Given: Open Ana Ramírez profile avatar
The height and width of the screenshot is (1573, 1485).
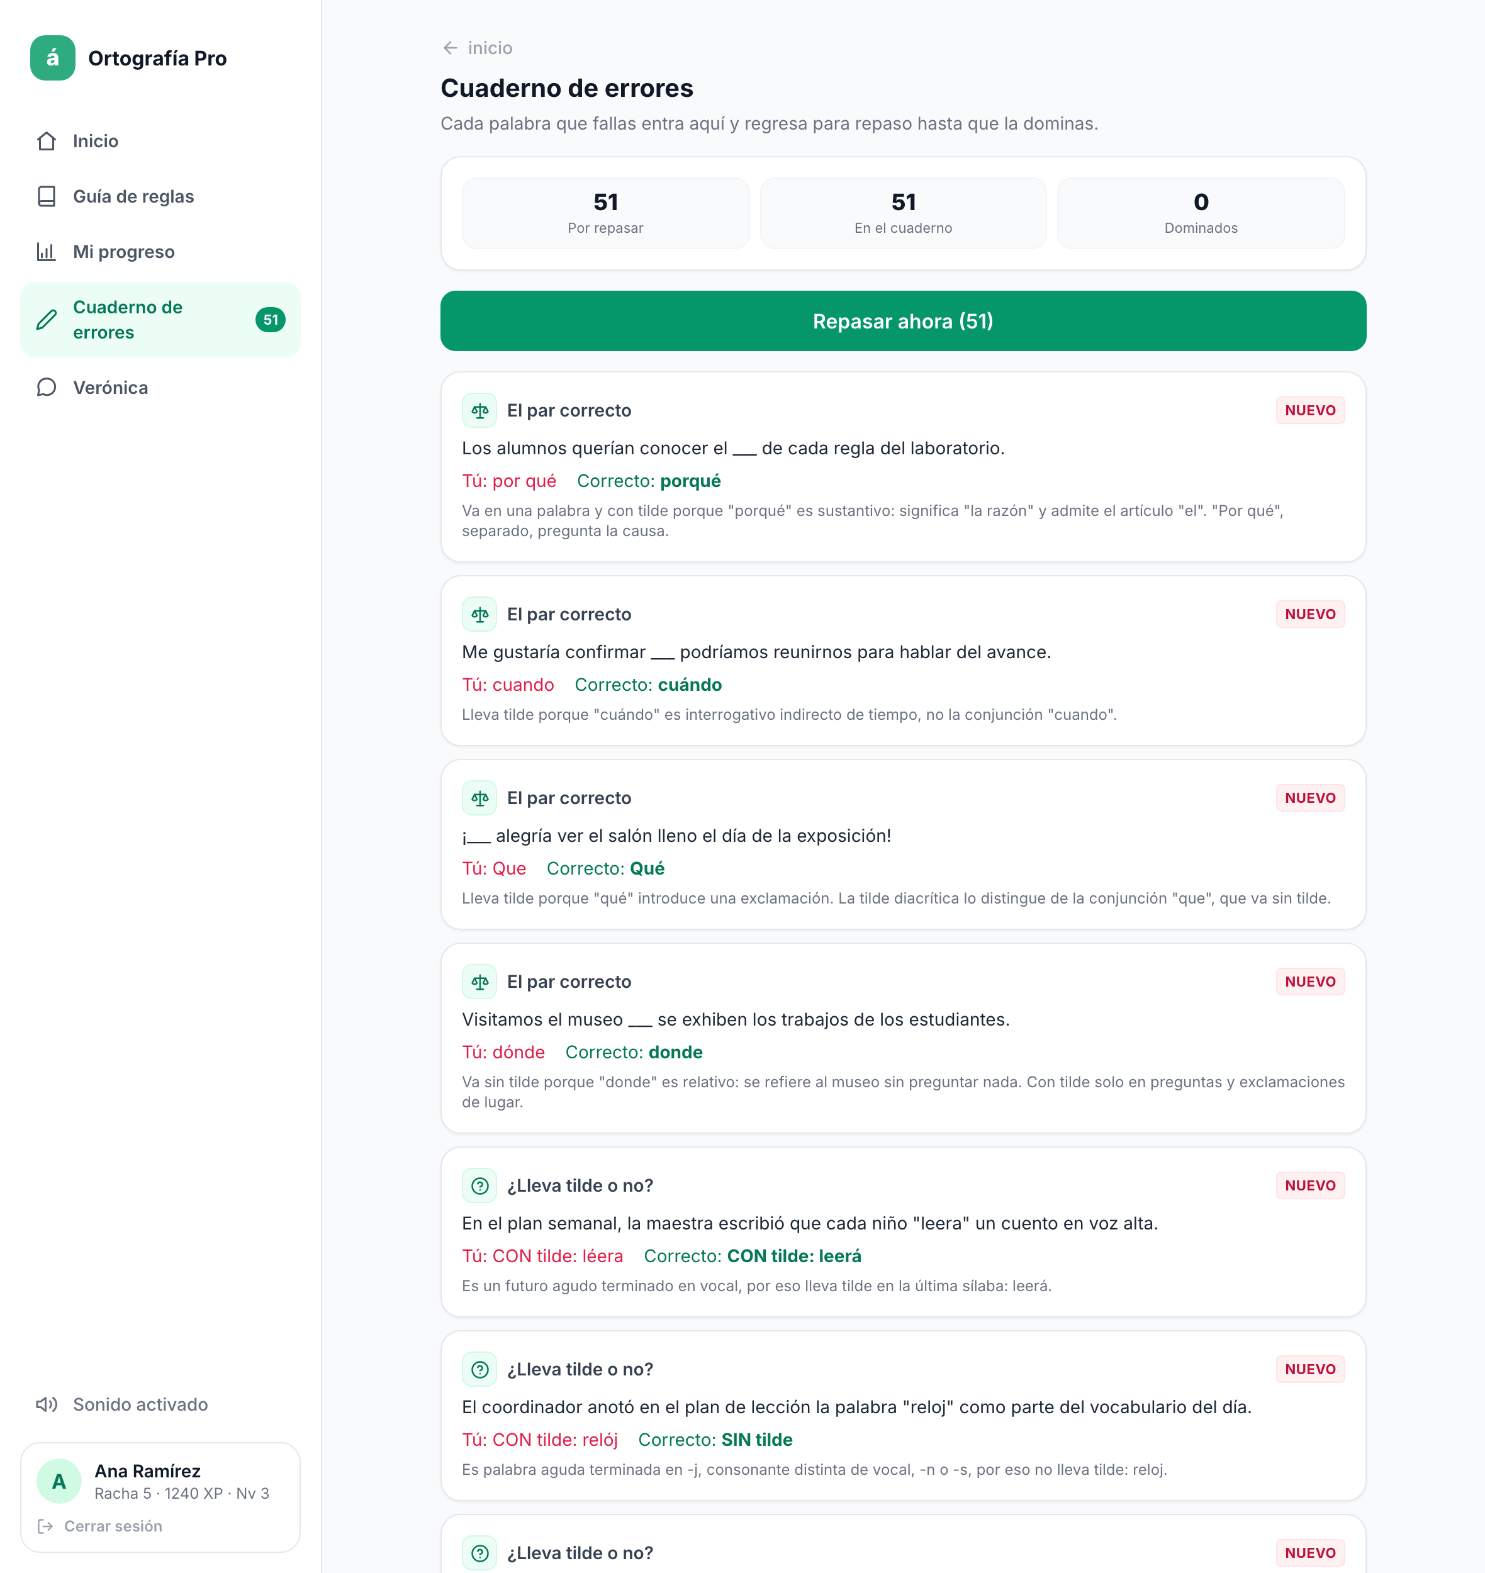Looking at the screenshot, I should coord(59,1481).
